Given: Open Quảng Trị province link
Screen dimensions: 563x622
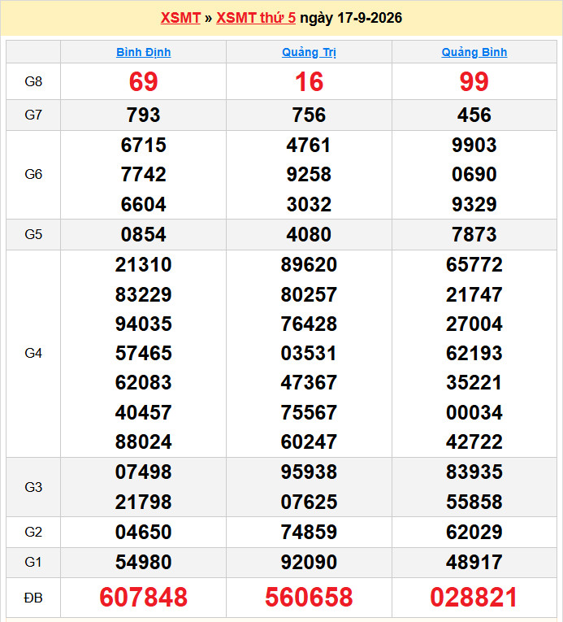Looking at the screenshot, I should (x=309, y=52).
